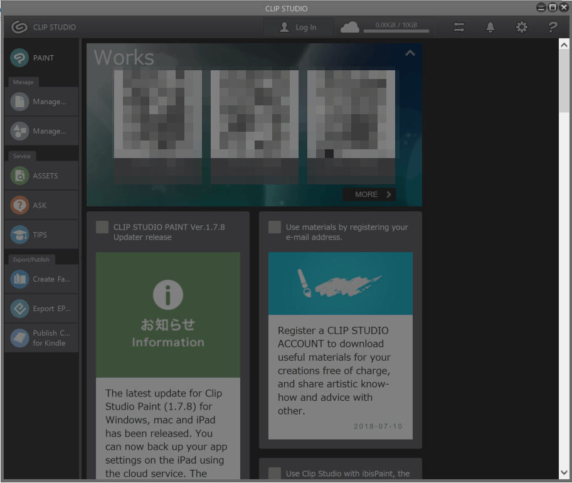
Task: Open Publish Comic for Kindle
Action: tap(41, 338)
